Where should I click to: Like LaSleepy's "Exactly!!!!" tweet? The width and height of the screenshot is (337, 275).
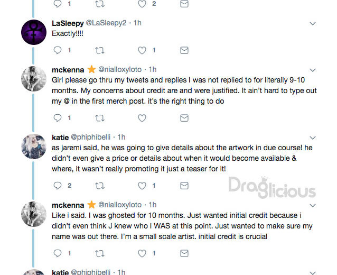pyautogui.click(x=142, y=50)
